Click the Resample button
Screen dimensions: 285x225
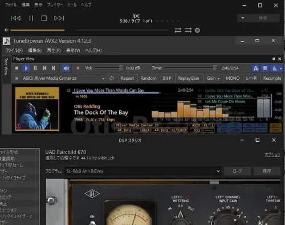click(272, 78)
